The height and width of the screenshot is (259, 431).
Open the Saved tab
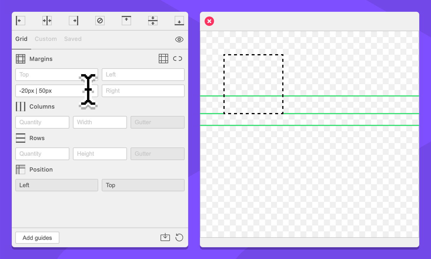73,39
